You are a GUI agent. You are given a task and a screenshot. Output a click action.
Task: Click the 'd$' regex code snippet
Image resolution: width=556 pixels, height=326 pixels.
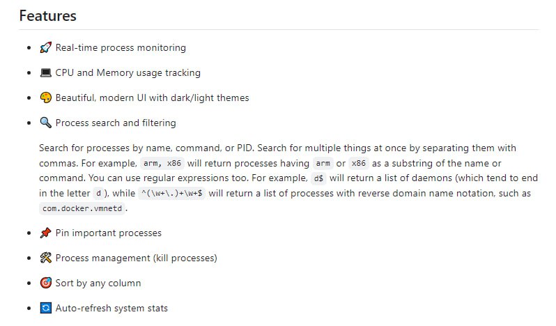click(318, 178)
